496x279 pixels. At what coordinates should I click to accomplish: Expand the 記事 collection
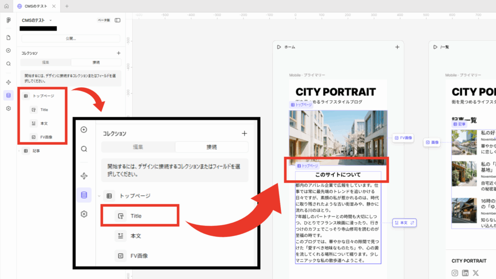(20, 151)
